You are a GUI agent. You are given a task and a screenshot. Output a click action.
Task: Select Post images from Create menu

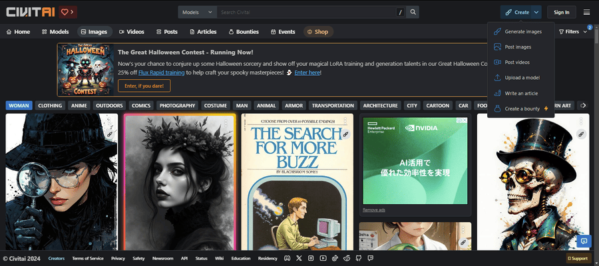pos(520,47)
